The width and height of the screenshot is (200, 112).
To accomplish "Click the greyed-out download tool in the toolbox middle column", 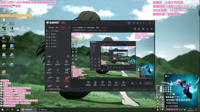I will [x=58, y=71].
